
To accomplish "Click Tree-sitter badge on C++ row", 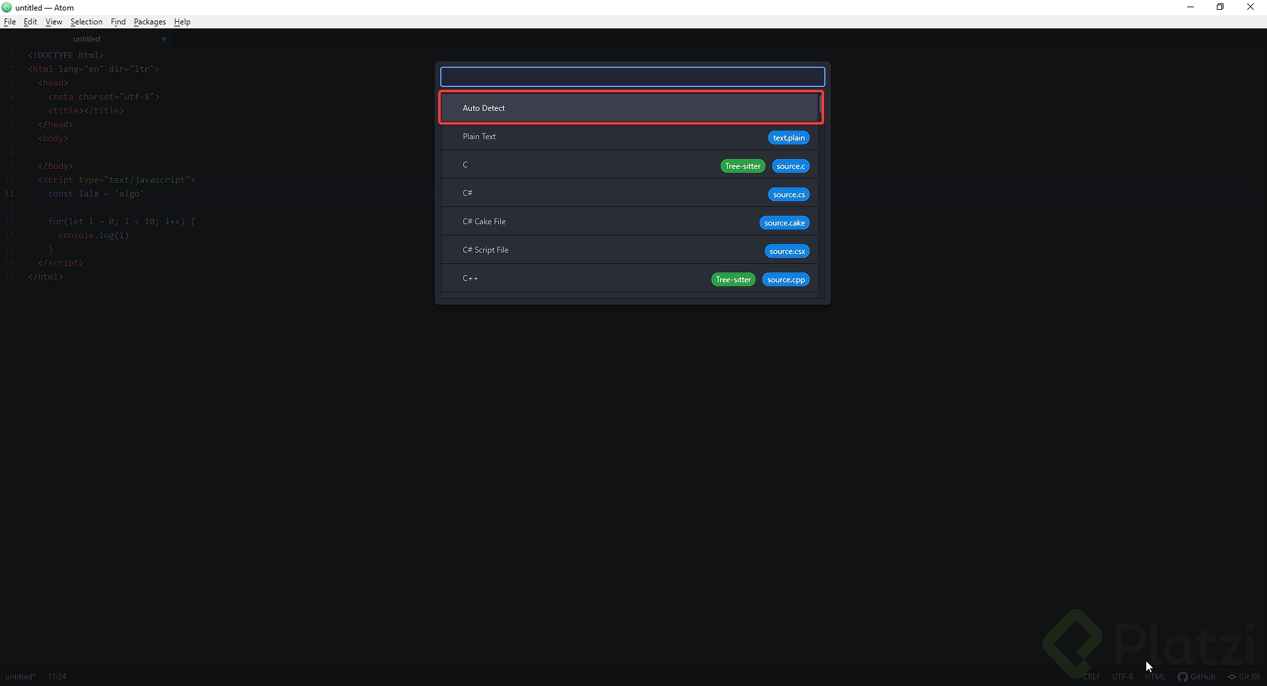I will 733,280.
